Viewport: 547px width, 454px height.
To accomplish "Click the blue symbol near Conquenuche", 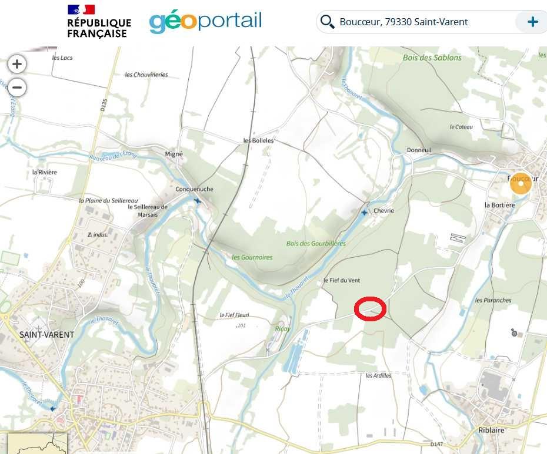I will tap(198, 201).
